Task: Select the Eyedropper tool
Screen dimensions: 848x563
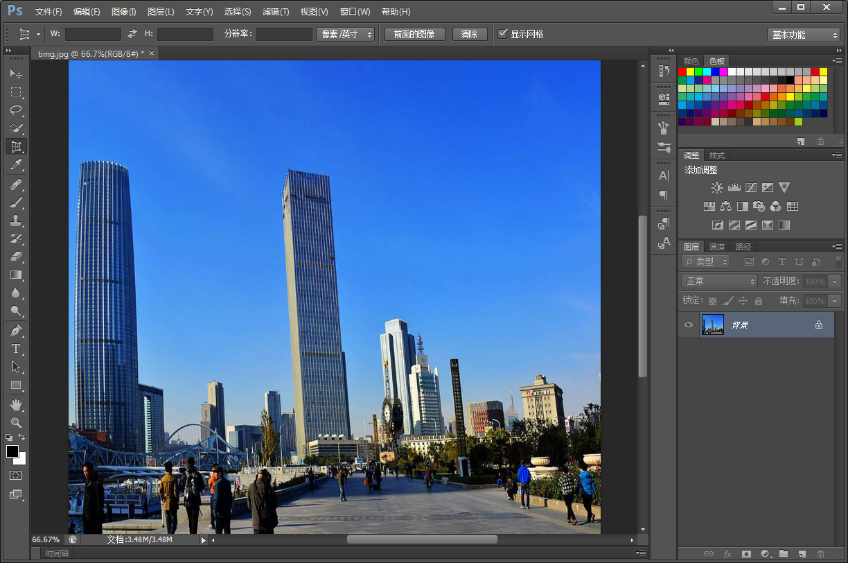Action: [x=15, y=165]
